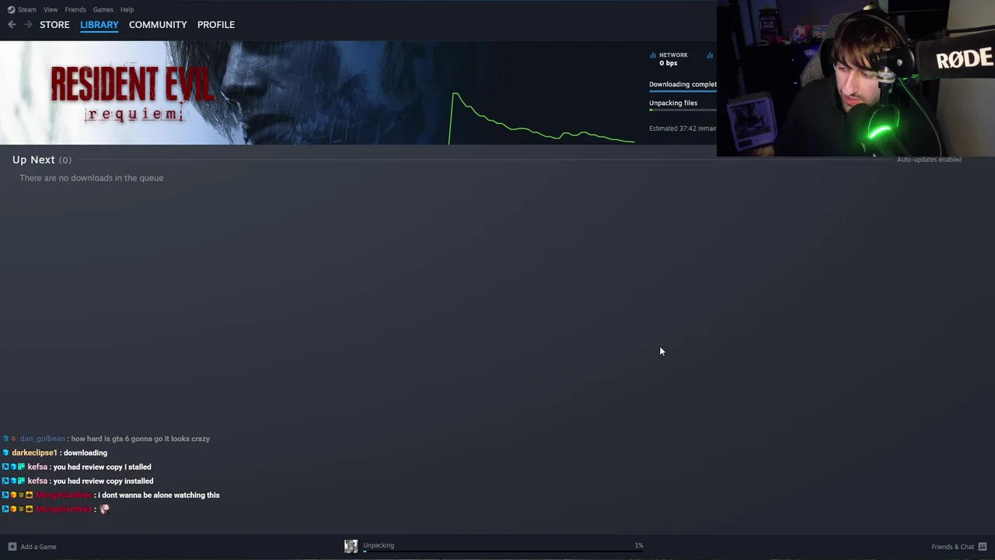
Task: Click chat username dan_golbean
Action: point(42,439)
